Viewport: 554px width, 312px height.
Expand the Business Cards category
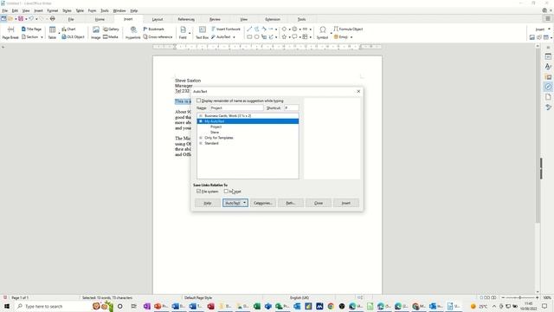coord(201,115)
